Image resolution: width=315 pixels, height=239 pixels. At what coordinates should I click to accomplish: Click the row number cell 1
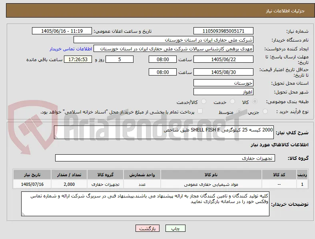(x=302, y=184)
